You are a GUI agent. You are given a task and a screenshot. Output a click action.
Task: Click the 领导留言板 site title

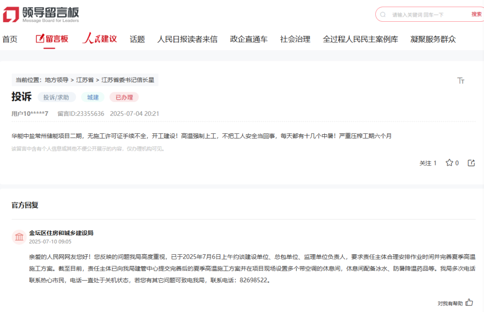tap(51, 12)
